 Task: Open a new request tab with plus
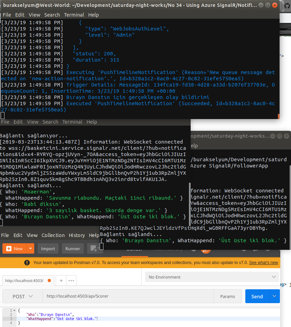tap(61, 280)
